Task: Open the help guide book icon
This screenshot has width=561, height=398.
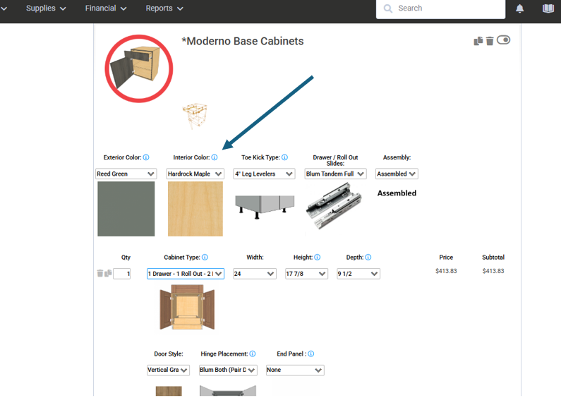Action: 548,8
